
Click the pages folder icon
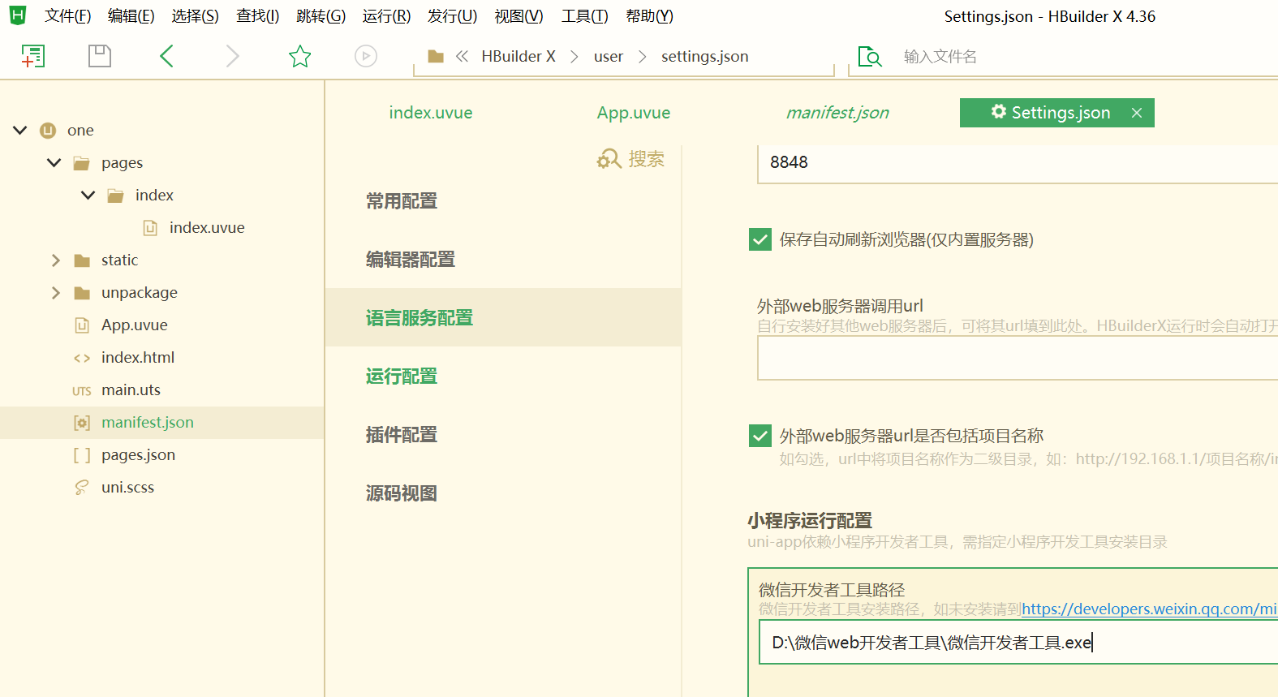point(82,163)
